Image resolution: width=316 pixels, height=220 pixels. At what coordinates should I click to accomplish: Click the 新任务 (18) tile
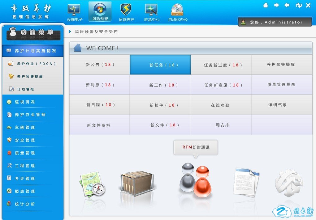click(160, 65)
